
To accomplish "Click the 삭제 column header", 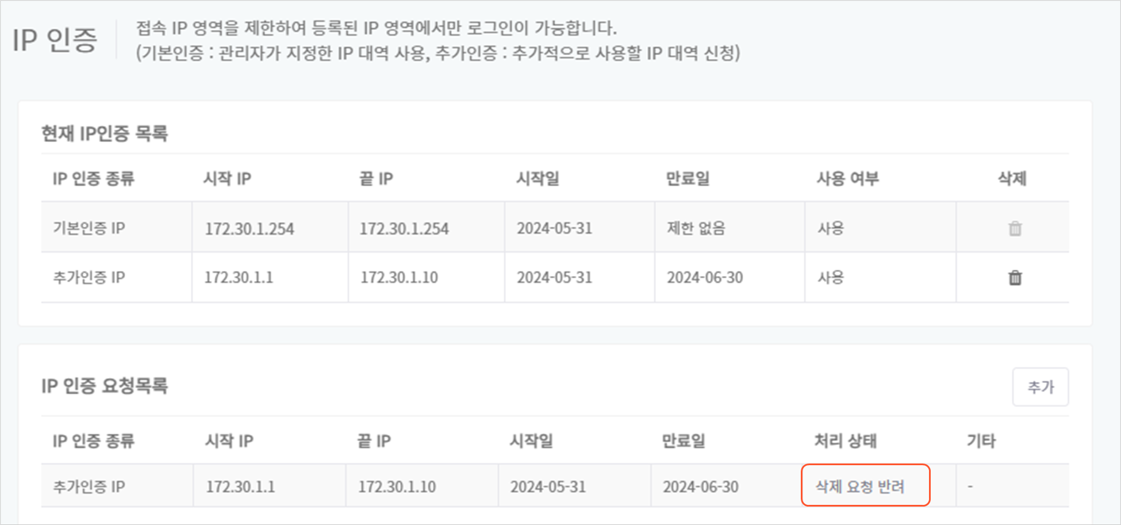I will tap(1012, 179).
